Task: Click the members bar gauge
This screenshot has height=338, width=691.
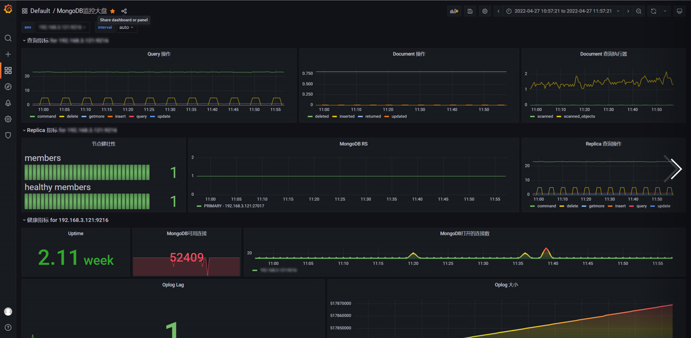Action: [87, 172]
